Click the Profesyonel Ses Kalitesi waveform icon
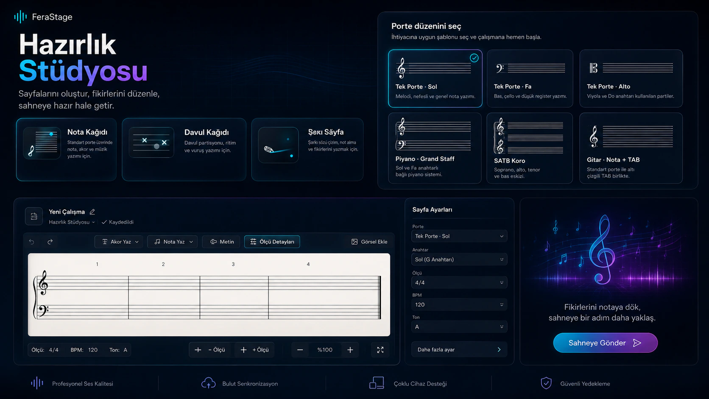The image size is (709, 399). [37, 383]
